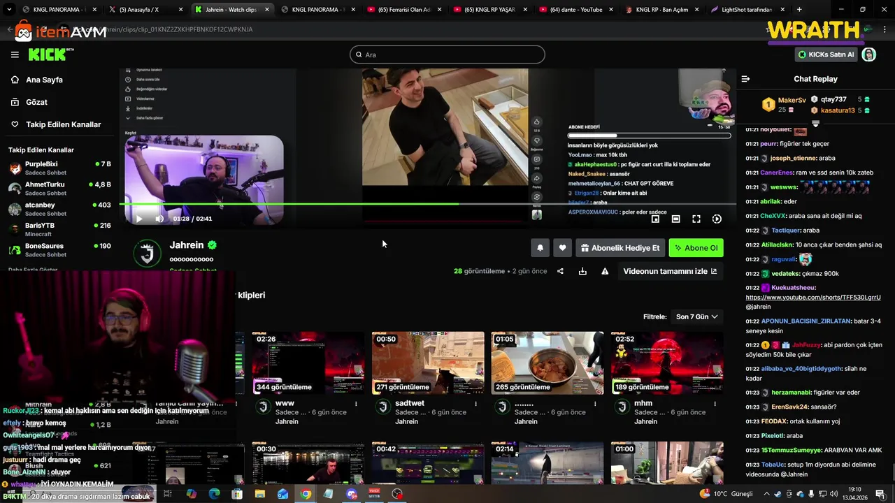
Task: Open Microsoft Edge from the taskbar
Action: [214, 494]
